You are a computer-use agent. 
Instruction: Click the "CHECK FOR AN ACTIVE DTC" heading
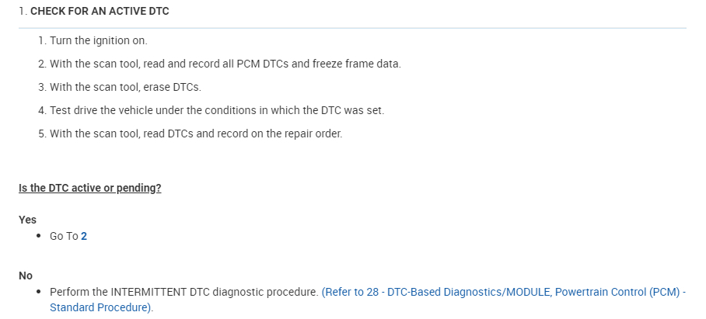[x=100, y=12]
